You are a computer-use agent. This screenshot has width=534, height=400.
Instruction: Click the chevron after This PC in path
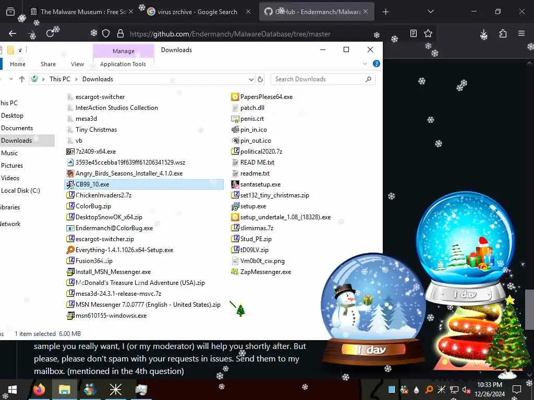tap(76, 79)
